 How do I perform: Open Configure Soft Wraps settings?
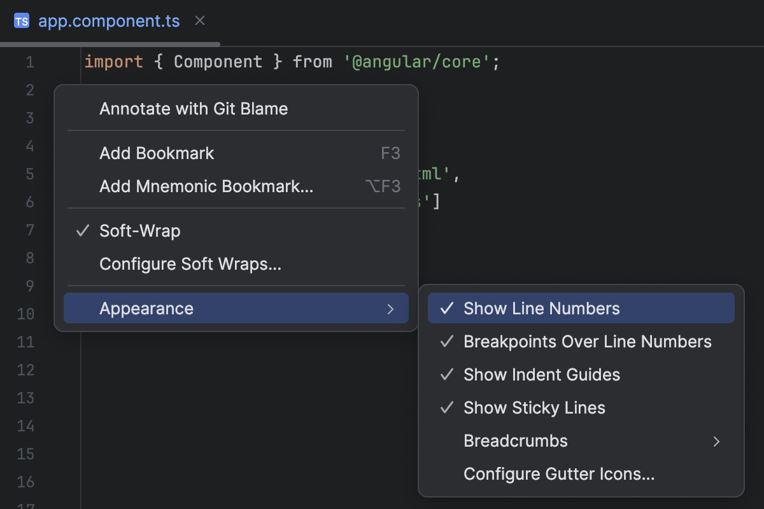tap(190, 263)
